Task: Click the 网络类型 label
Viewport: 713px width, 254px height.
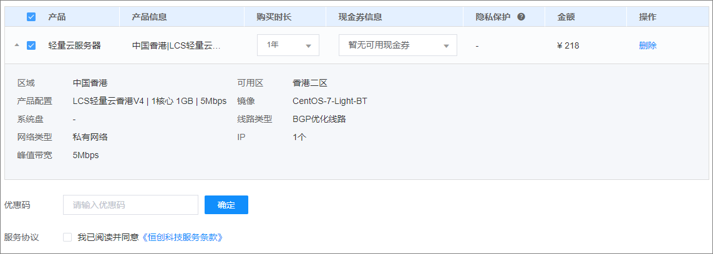Action: 34,137
